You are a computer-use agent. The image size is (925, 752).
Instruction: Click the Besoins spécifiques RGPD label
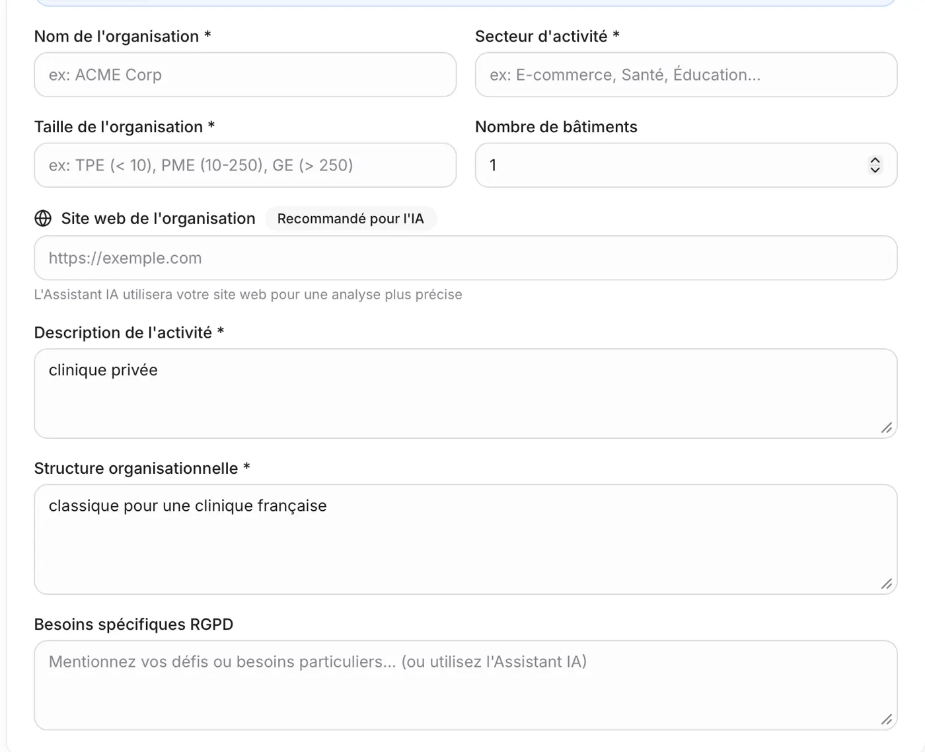pos(133,624)
